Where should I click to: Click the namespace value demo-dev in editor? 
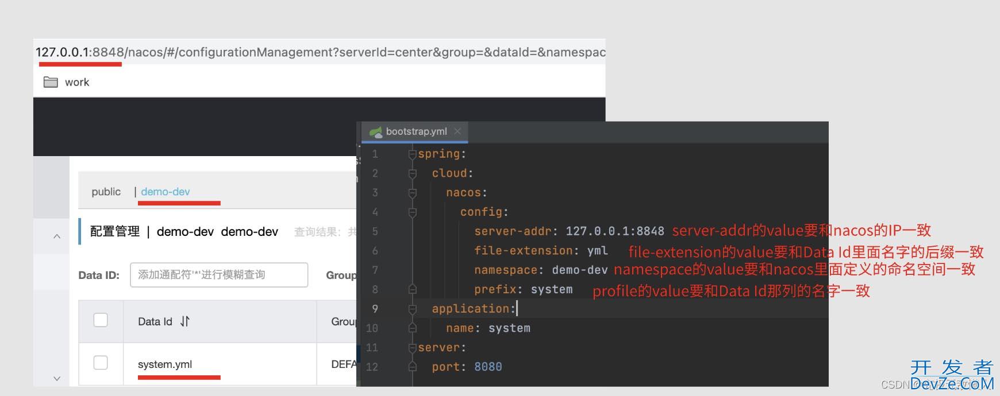tap(580, 270)
